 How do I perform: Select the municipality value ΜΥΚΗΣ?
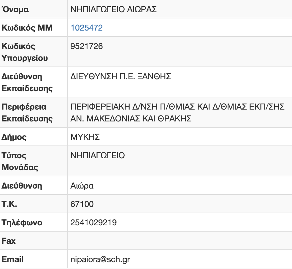[x=85, y=137]
